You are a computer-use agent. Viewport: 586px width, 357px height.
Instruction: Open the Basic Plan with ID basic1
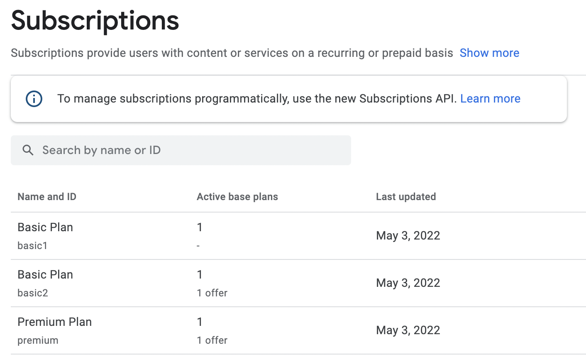[x=45, y=227]
